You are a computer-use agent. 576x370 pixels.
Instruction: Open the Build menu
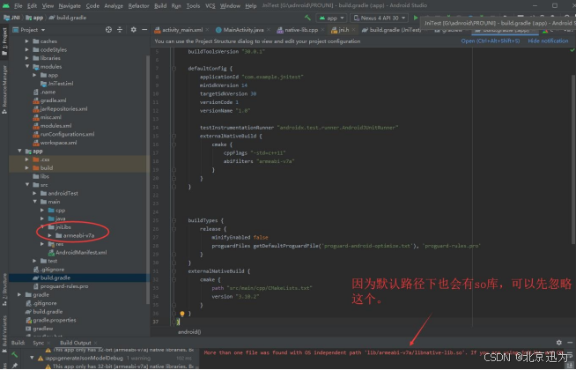point(160,5)
